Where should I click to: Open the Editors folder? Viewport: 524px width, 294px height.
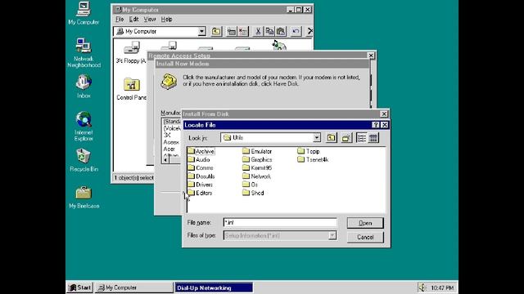[x=200, y=193]
